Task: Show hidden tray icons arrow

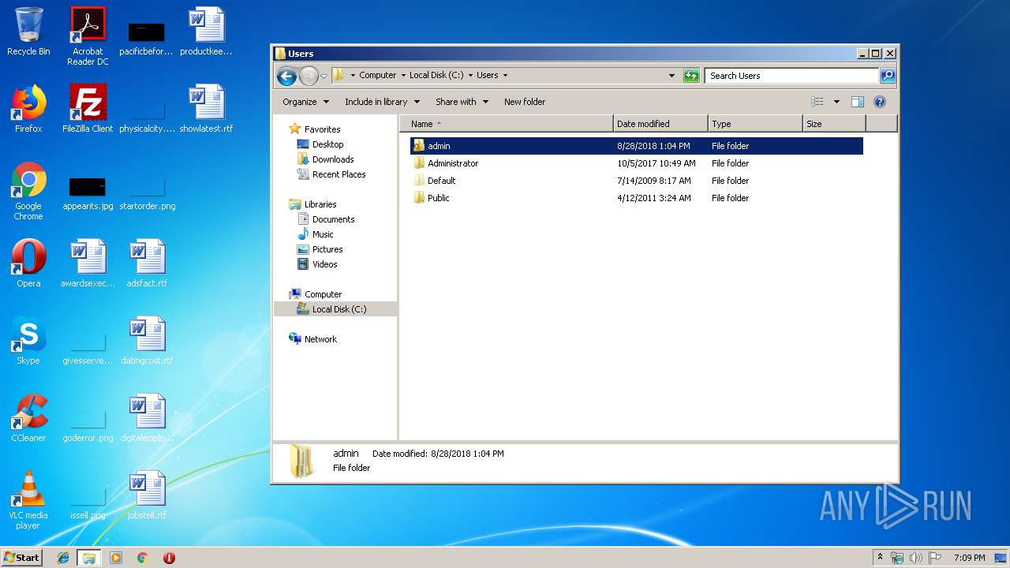Action: (x=880, y=558)
